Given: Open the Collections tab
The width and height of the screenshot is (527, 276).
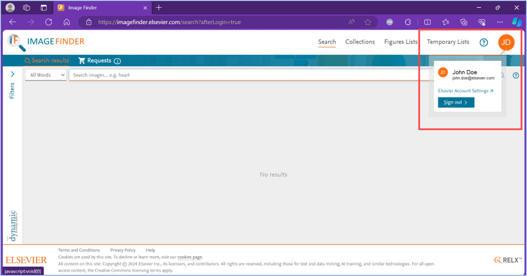Looking at the screenshot, I should click(360, 42).
